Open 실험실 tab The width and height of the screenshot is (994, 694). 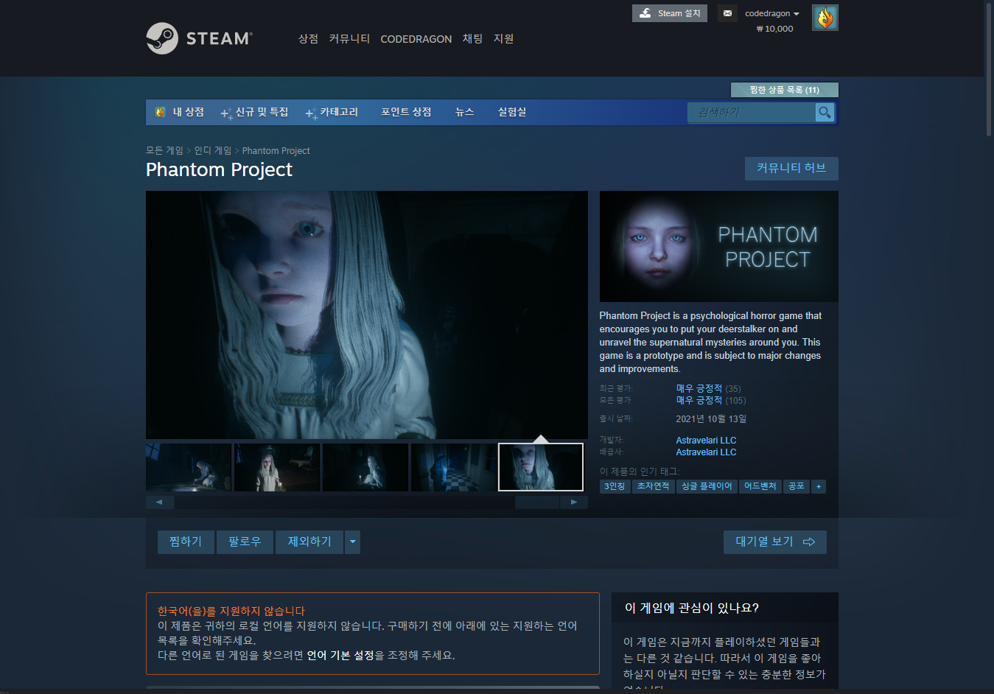click(512, 112)
